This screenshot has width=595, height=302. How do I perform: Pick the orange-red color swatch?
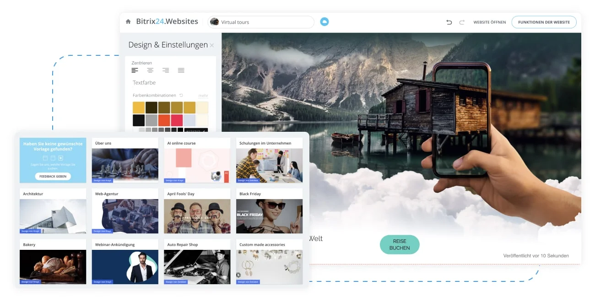point(164,120)
